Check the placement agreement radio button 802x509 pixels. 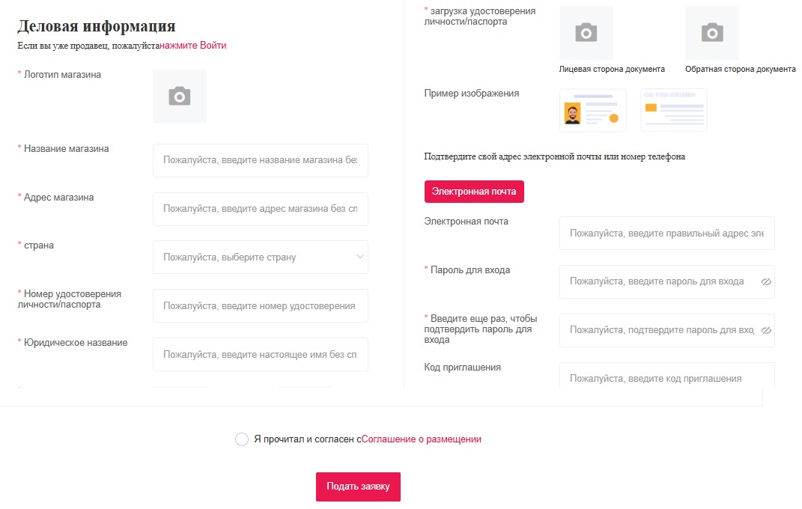(242, 439)
